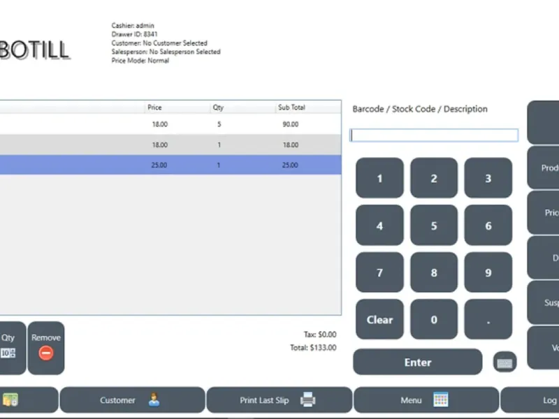Open the Menu button
The height and width of the screenshot is (419, 559).
pyautogui.click(x=426, y=400)
